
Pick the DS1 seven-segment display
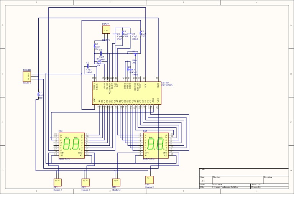coord(72,145)
